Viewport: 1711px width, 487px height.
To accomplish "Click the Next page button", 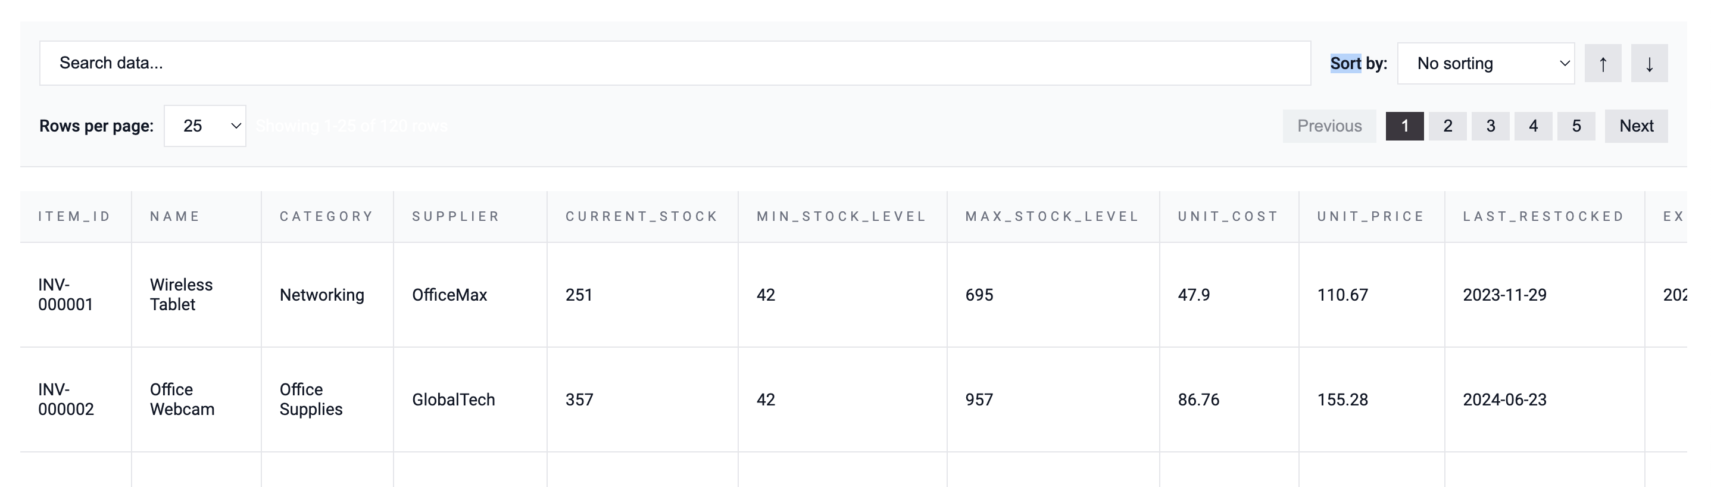I will coord(1636,126).
